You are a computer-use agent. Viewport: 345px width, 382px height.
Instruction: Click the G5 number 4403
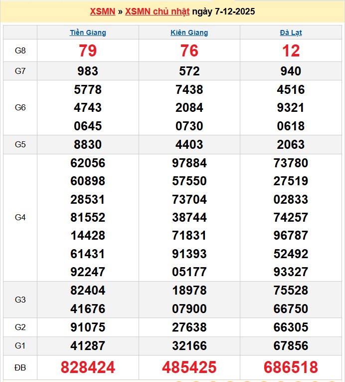(x=189, y=144)
